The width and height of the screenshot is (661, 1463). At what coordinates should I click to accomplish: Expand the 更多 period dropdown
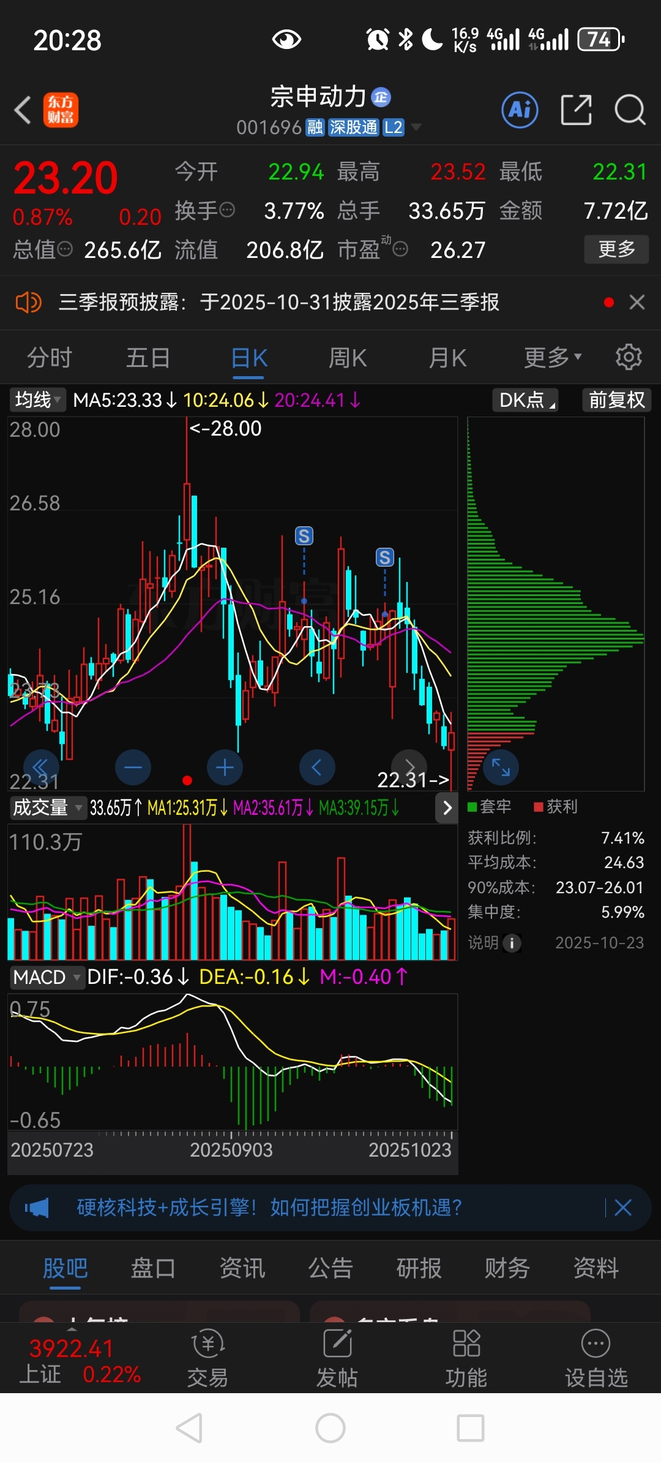click(553, 357)
